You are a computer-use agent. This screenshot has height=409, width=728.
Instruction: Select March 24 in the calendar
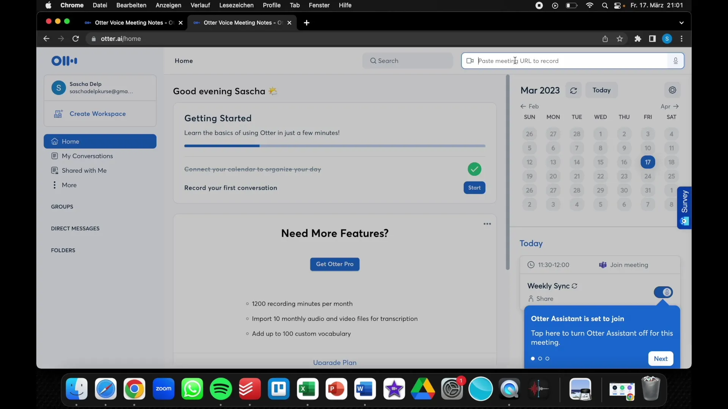[648, 176]
